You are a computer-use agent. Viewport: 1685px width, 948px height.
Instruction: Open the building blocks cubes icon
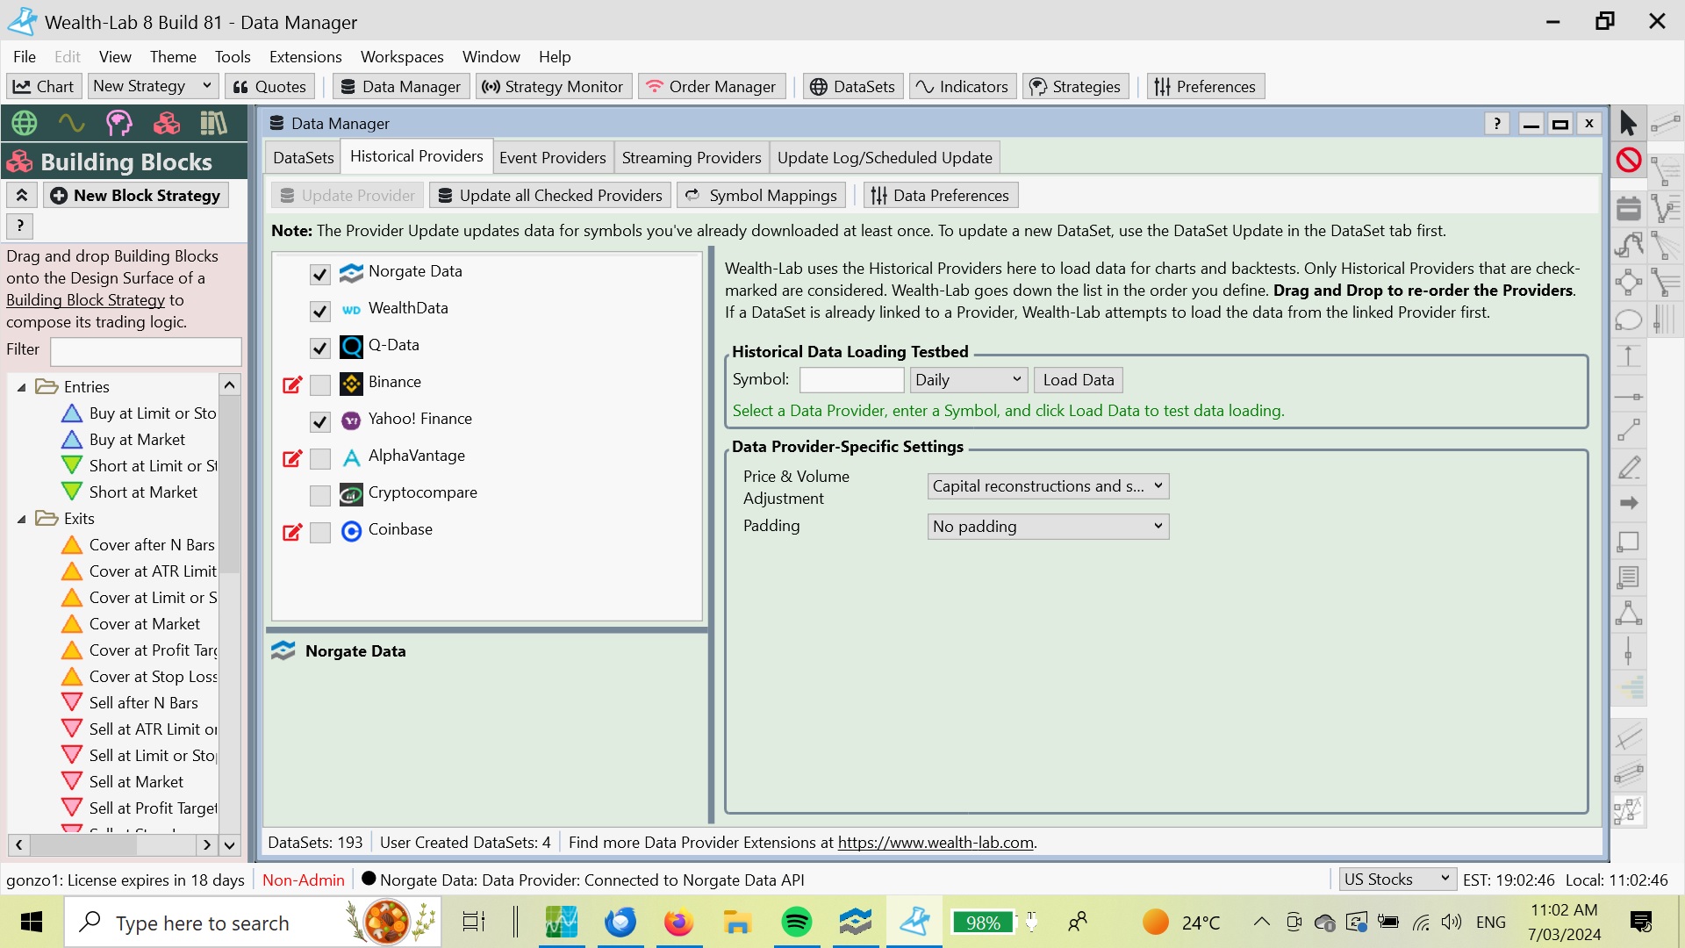pos(166,123)
